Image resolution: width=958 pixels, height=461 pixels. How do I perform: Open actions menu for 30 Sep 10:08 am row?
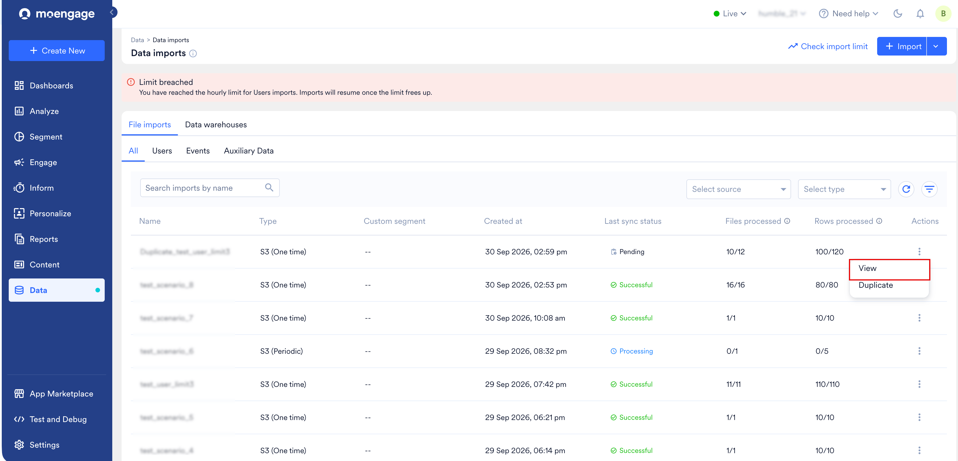[919, 318]
